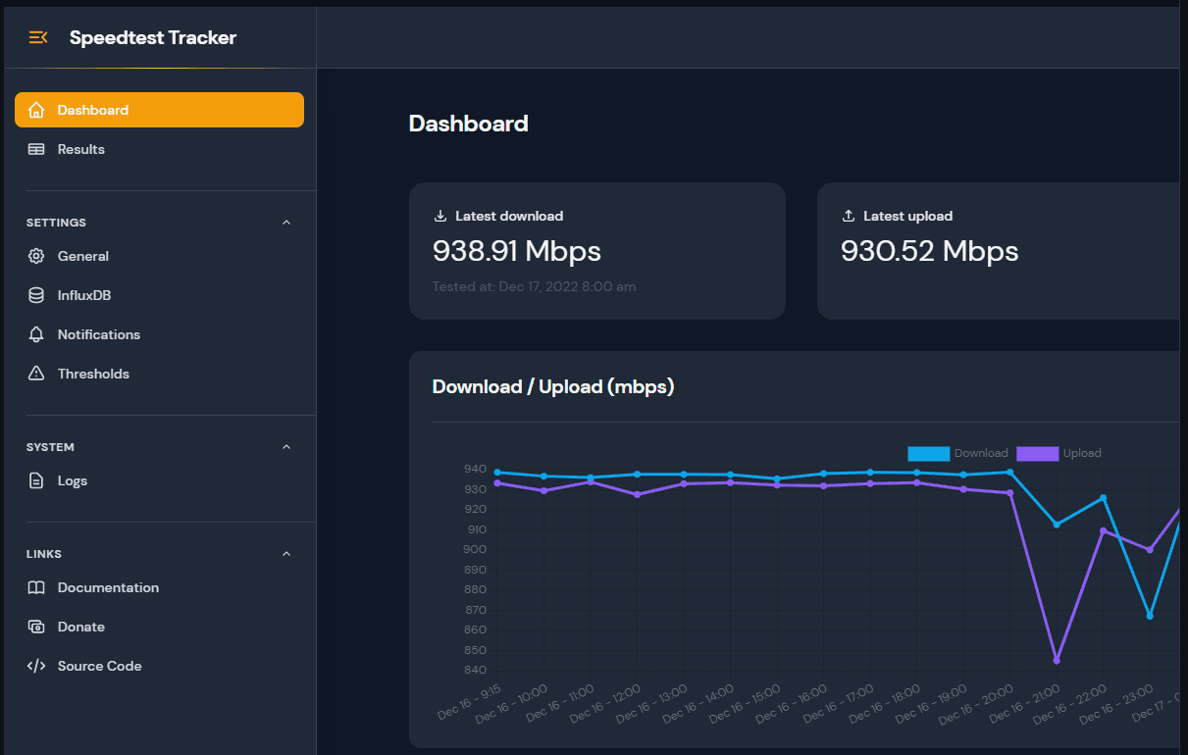Image resolution: width=1188 pixels, height=755 pixels.
Task: Click the Source Code brackets icon
Action: click(36, 667)
